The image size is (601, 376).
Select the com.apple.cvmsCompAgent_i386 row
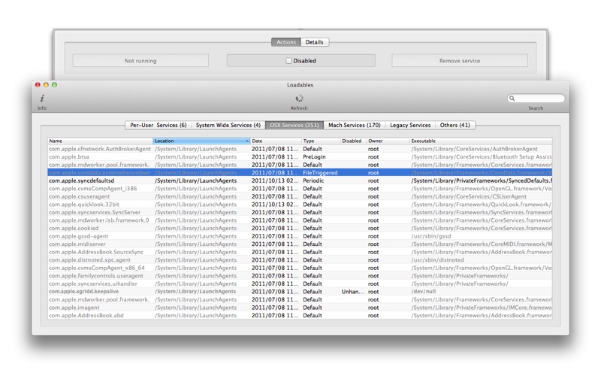tap(300, 189)
